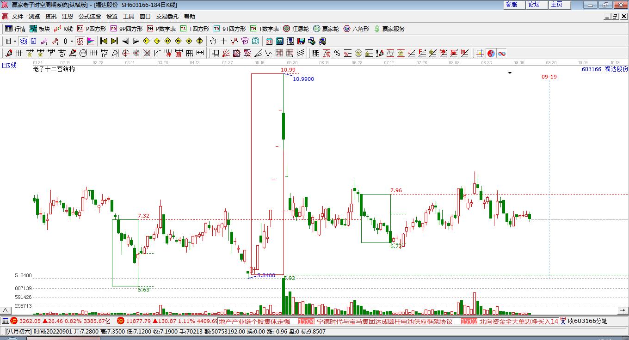This screenshot has width=629, height=340.
Task: Step chart right with black arrow
Action: click(136, 41)
